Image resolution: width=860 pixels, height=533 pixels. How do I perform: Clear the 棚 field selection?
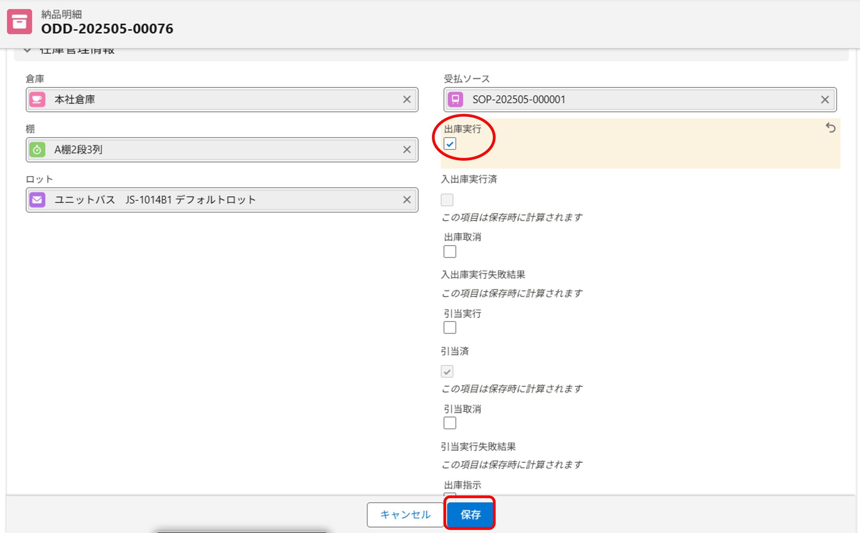click(x=407, y=150)
